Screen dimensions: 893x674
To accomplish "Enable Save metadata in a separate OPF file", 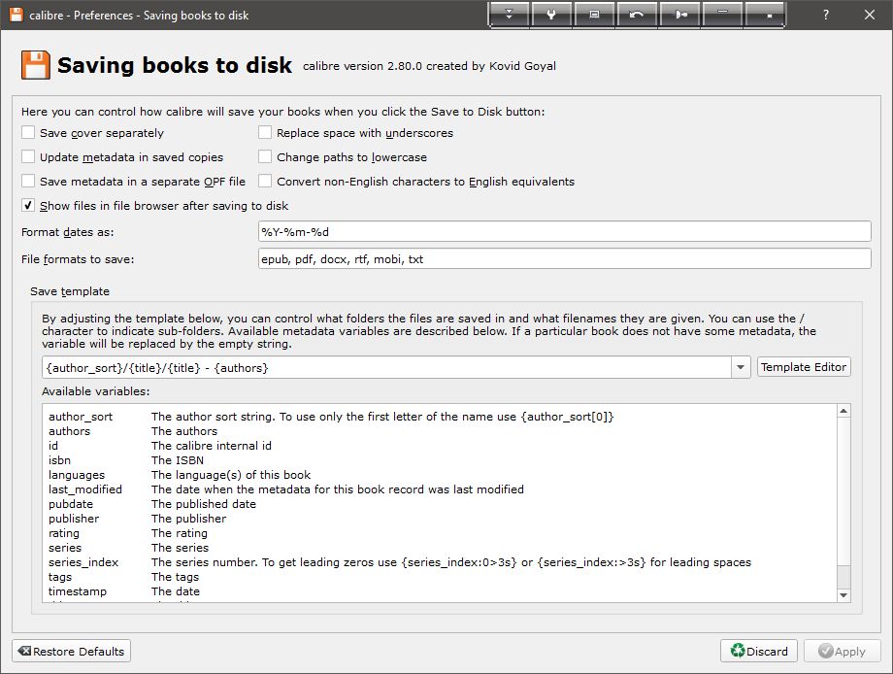I will [28, 182].
